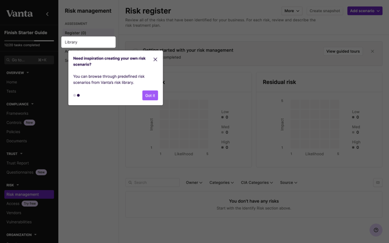Screen dimensions: 389x243
Task: Collapse the Overview section
Action: pyautogui.click(x=18, y=73)
